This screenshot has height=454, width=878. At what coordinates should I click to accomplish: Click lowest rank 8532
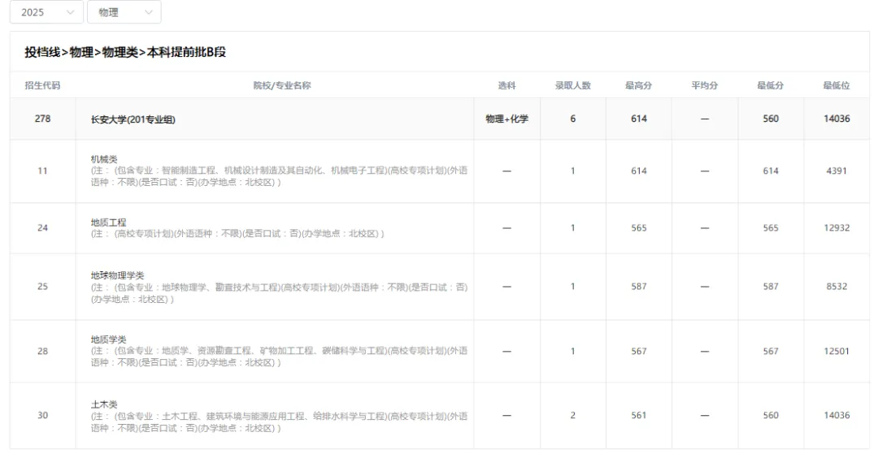pyautogui.click(x=837, y=286)
